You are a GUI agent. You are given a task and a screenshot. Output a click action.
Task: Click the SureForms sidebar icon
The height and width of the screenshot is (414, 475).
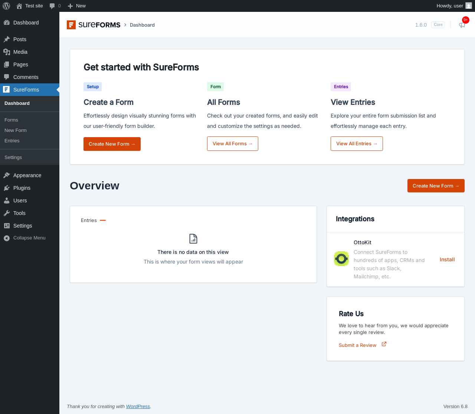(x=6, y=89)
